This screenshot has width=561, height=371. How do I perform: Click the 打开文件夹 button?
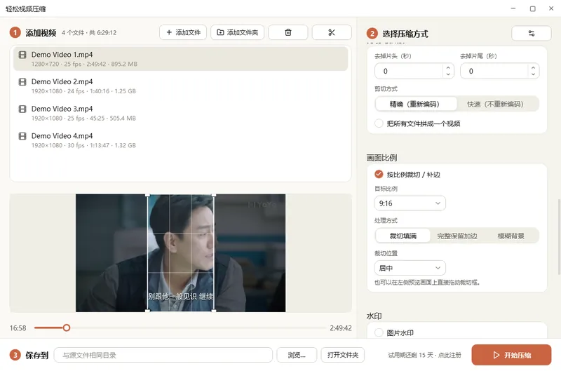point(343,355)
